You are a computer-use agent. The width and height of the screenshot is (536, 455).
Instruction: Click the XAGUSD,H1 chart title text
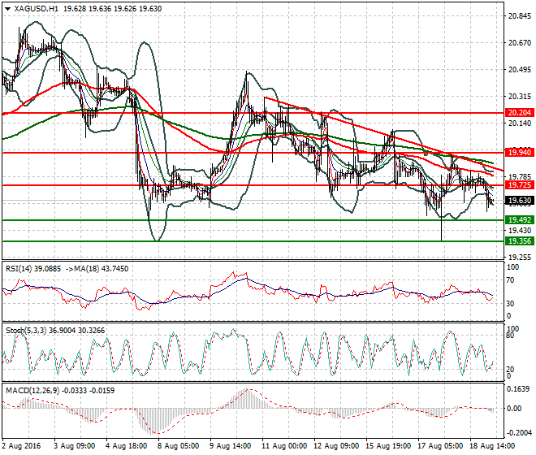37,9
